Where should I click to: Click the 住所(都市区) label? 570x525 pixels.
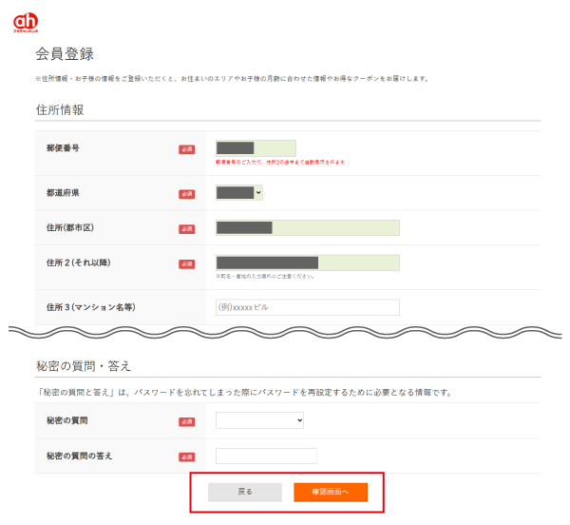(x=69, y=227)
